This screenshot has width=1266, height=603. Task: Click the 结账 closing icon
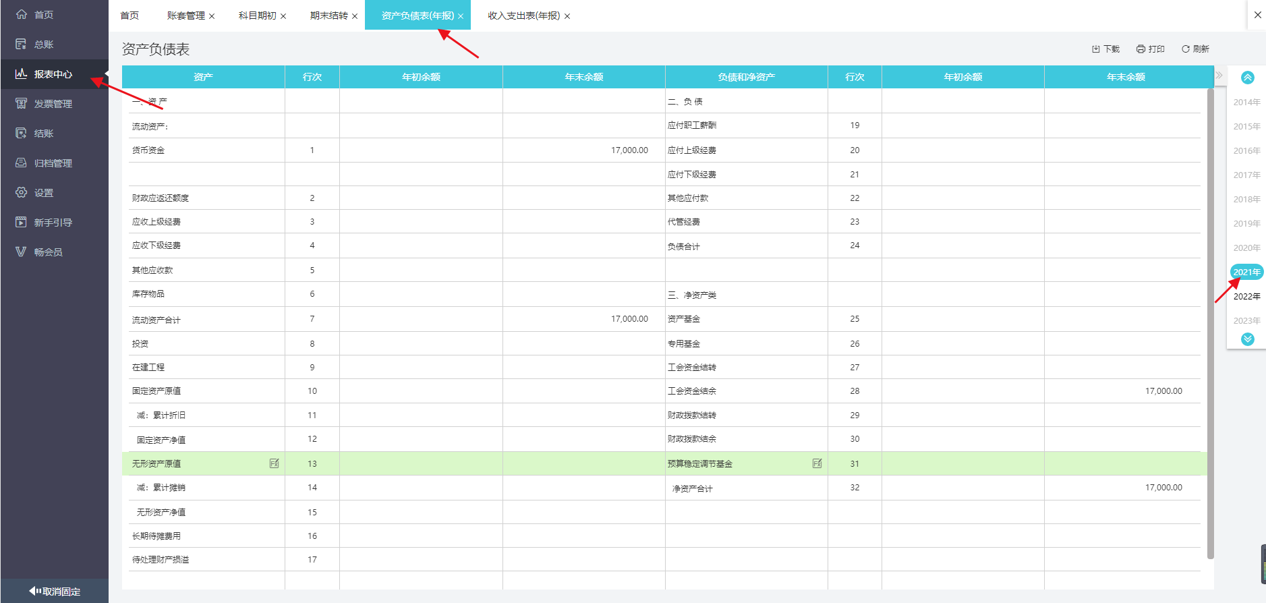pos(22,134)
